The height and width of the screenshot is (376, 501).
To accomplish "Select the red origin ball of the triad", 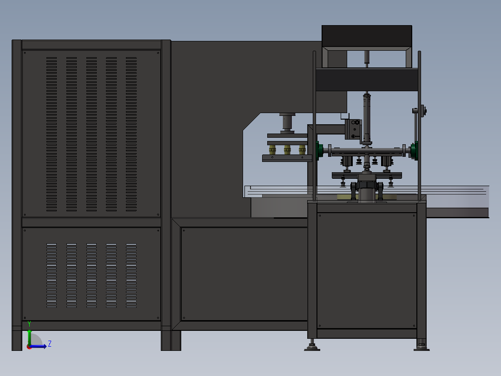I will click(29, 347).
